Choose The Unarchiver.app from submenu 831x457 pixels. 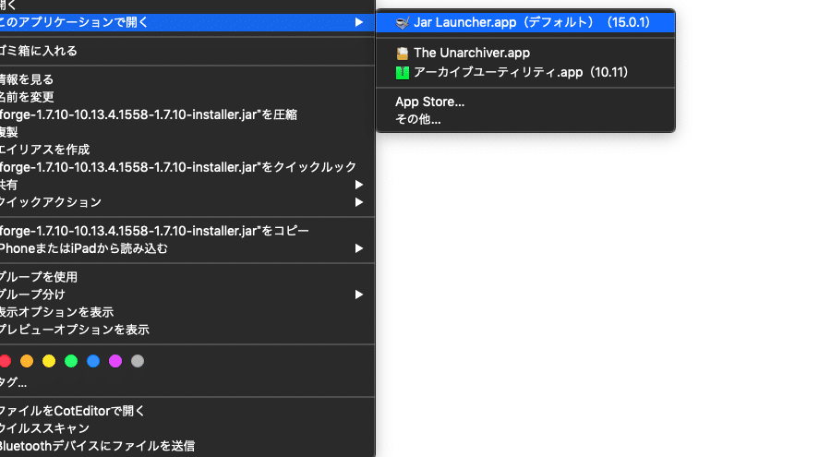point(525,53)
